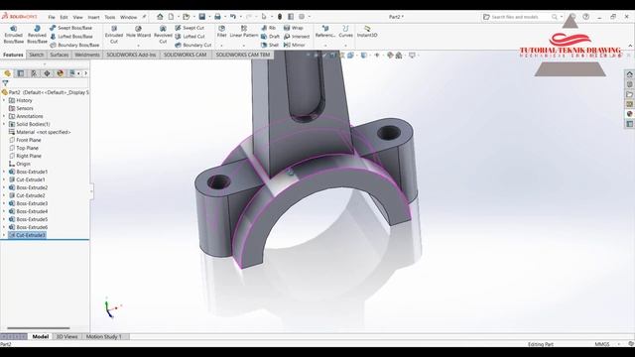Image resolution: width=635 pixels, height=357 pixels.
Task: Apply the Draft tool
Action: click(270, 37)
